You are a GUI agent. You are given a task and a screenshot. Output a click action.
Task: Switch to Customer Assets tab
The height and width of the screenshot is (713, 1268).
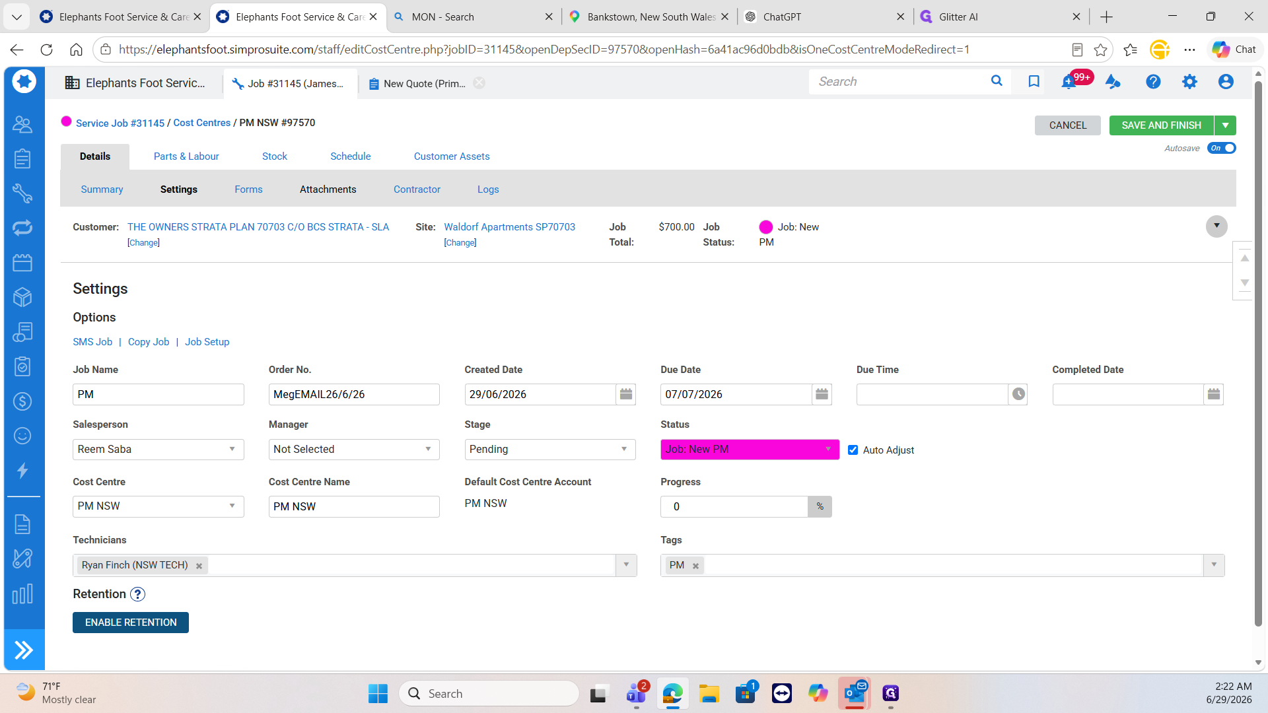[452, 156]
